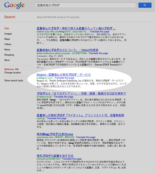The image size is (155, 173).
Task: Click the 無料日記 breadcrumb in Kooss result
Action: pos(70,137)
